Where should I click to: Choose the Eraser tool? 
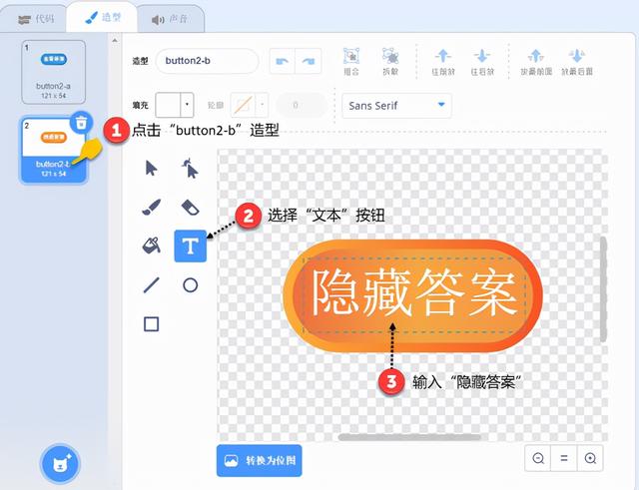[x=190, y=208]
